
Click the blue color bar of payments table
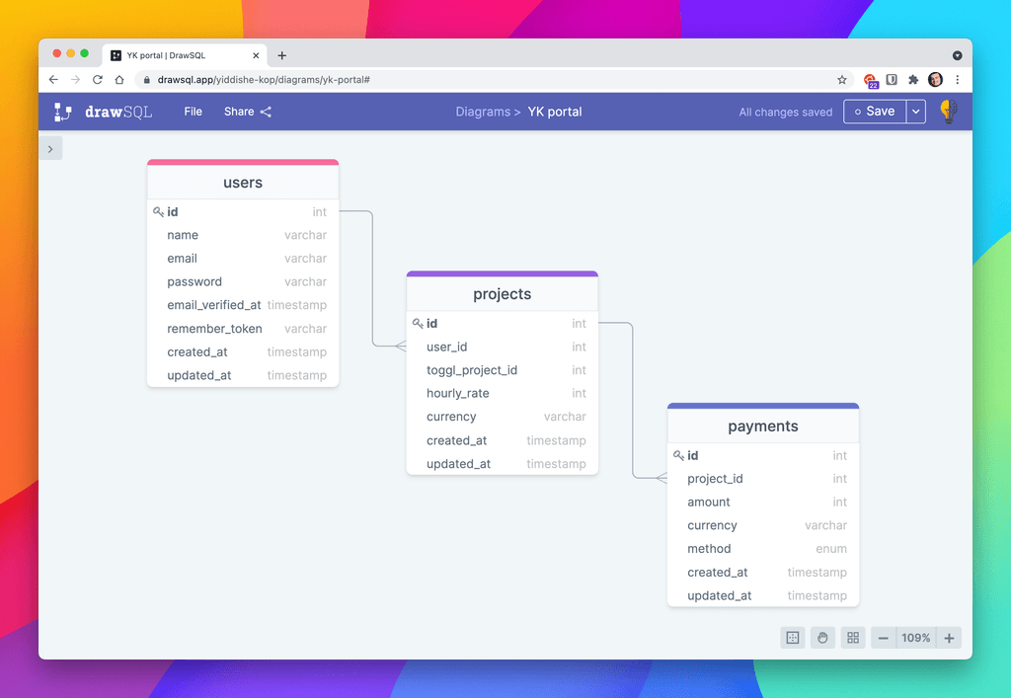click(763, 406)
